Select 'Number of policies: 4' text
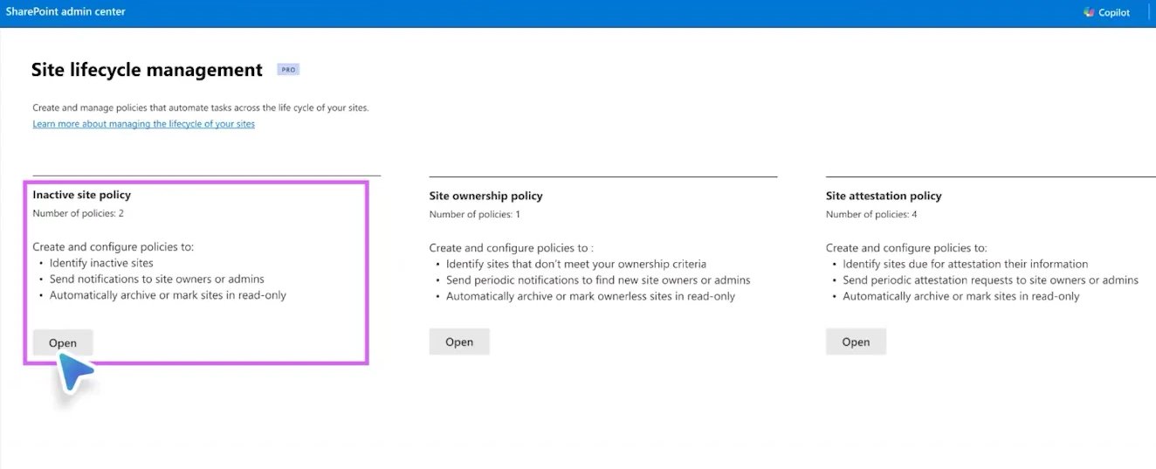 pyautogui.click(x=871, y=214)
